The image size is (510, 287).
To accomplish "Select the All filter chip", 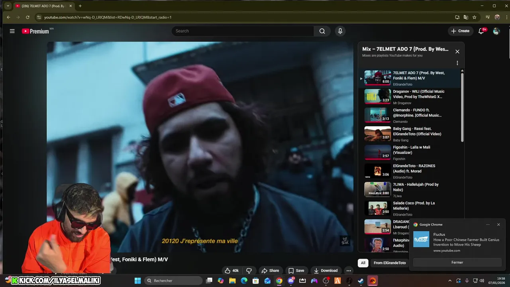I will tap(363, 263).
